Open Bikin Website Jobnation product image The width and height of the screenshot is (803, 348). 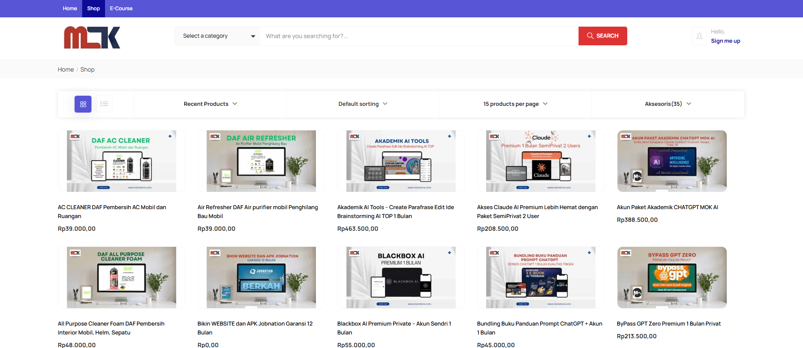[x=261, y=278]
